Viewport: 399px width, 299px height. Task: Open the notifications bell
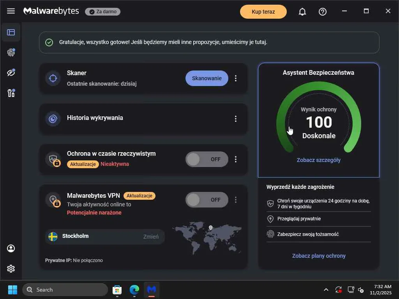point(302,12)
